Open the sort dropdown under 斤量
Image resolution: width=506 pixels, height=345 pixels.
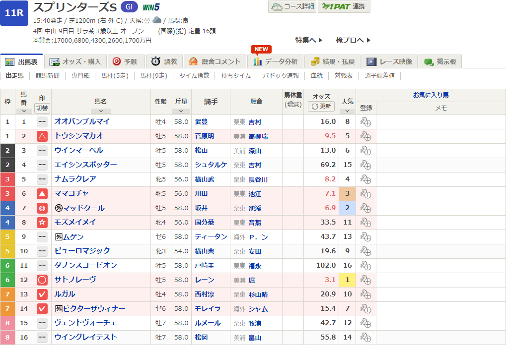[x=181, y=111]
